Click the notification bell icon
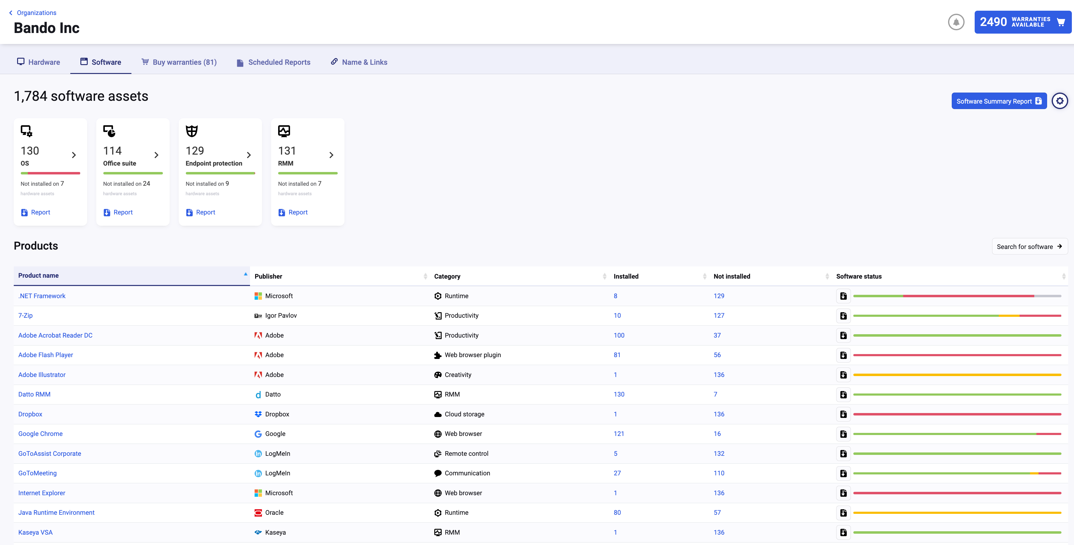Viewport: 1074px width, 545px height. point(956,22)
